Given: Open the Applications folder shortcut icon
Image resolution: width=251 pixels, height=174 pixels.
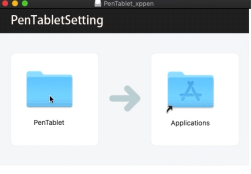Looking at the screenshot, I should point(190,89).
